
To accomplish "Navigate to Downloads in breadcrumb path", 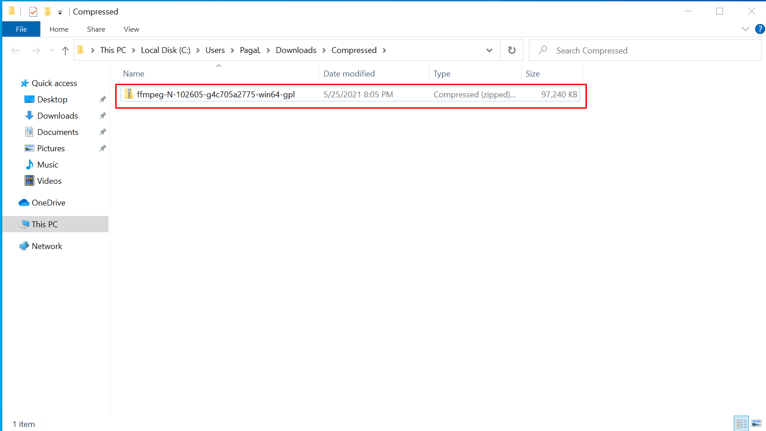I will (296, 50).
